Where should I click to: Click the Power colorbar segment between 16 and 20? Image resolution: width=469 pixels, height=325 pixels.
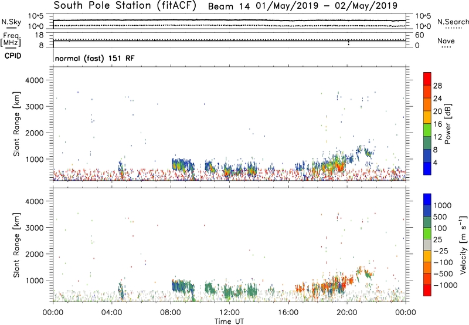pos(427,117)
